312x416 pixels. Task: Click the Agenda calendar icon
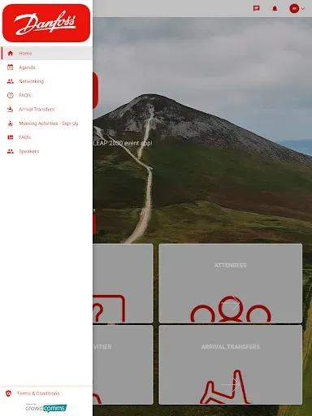[11, 67]
